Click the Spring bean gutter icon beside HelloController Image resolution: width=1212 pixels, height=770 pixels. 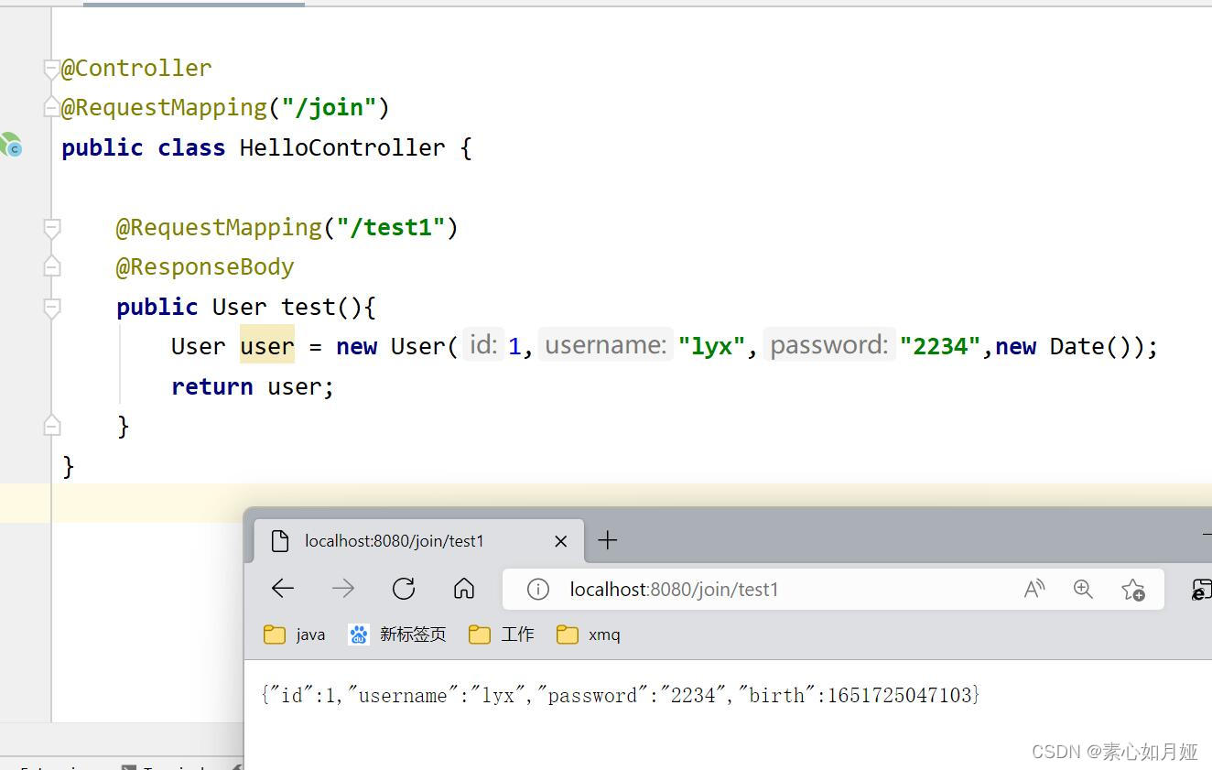click(10, 145)
